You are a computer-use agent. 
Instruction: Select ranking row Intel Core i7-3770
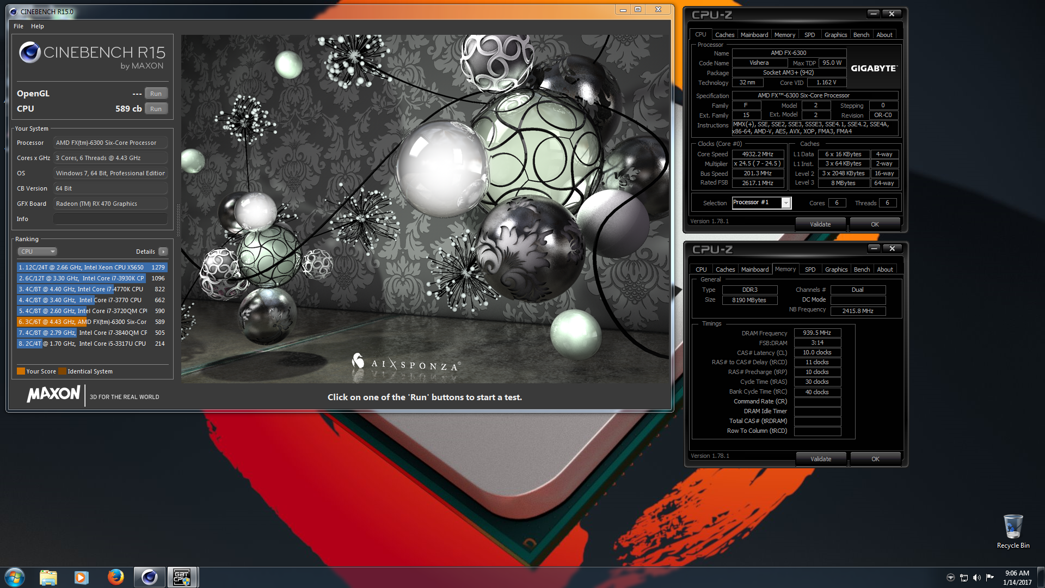click(x=92, y=300)
